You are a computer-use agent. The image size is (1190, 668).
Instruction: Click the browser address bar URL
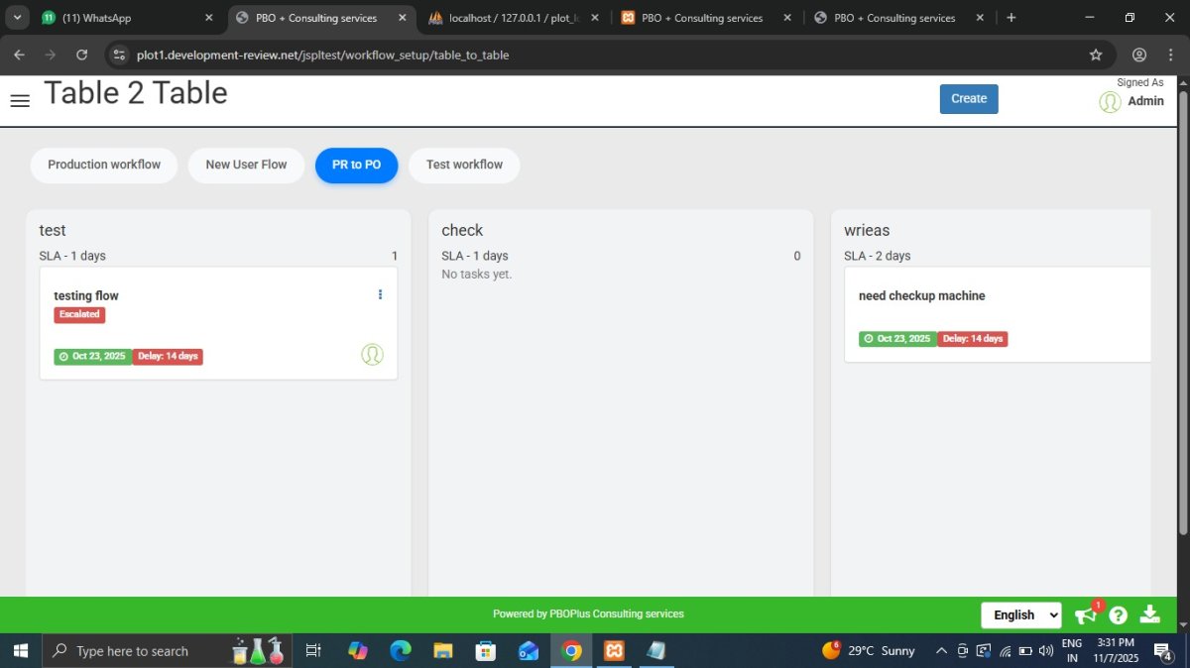click(x=322, y=55)
